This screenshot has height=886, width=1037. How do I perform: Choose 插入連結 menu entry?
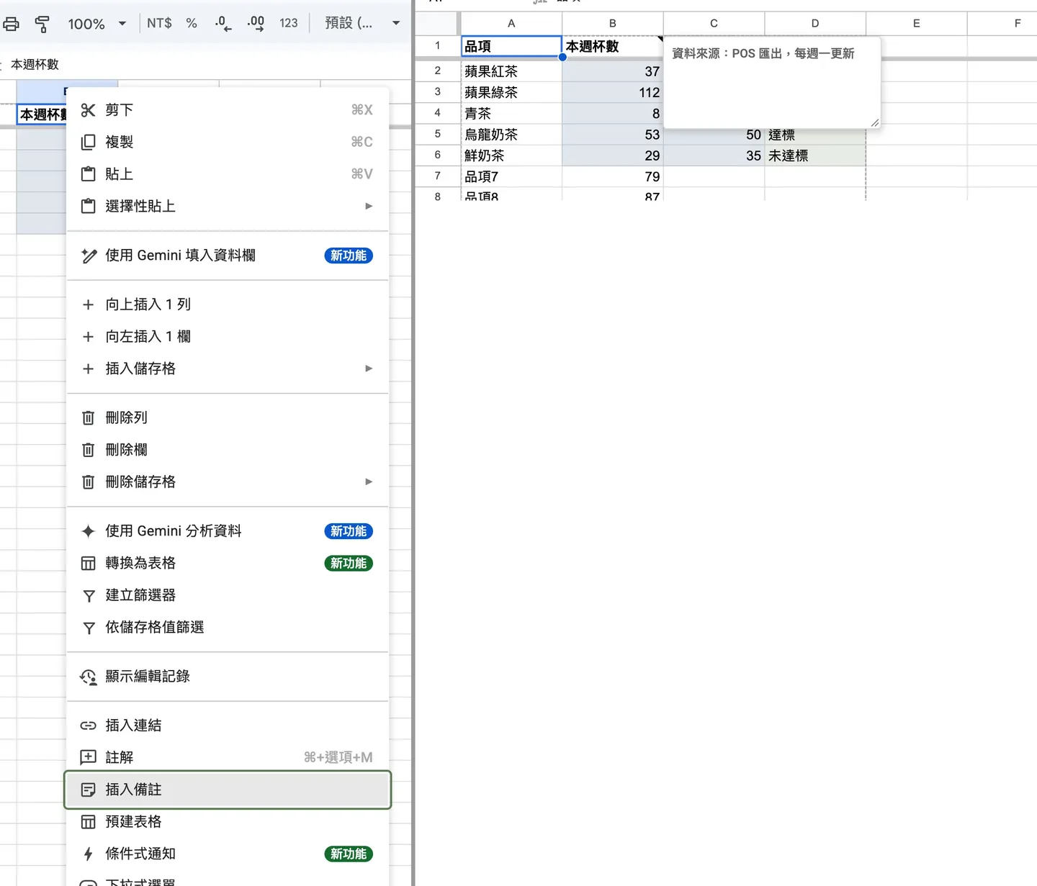tap(228, 725)
